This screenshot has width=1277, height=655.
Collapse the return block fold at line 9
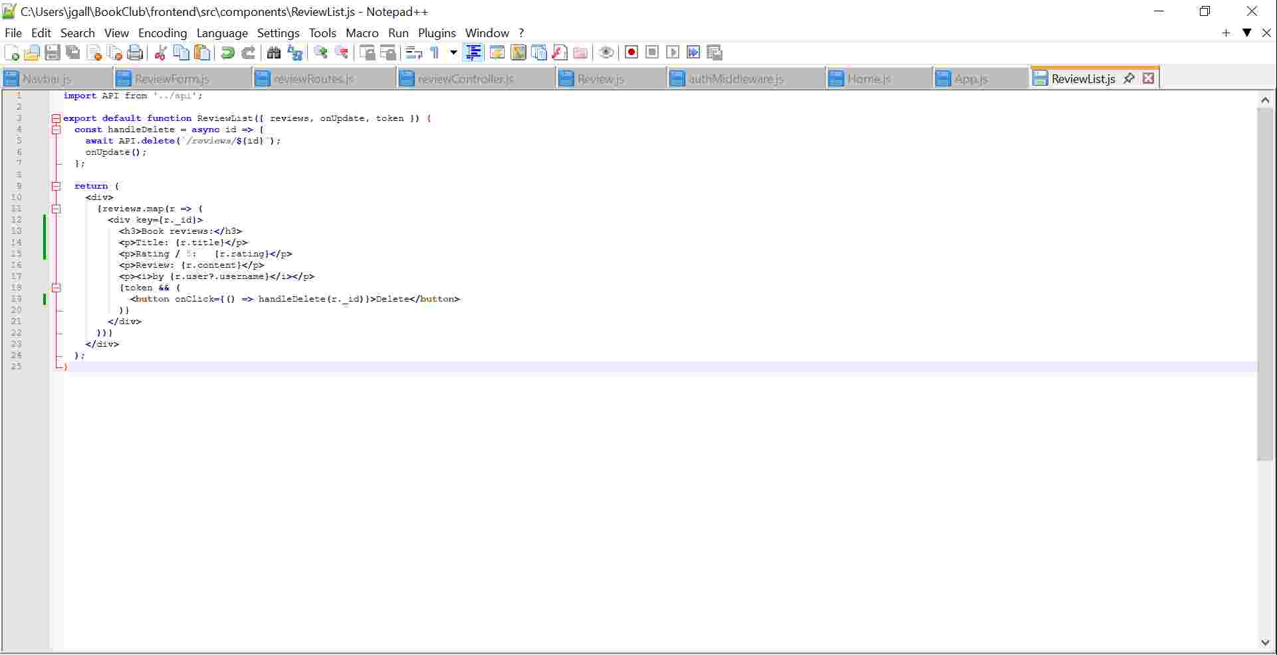click(x=56, y=186)
